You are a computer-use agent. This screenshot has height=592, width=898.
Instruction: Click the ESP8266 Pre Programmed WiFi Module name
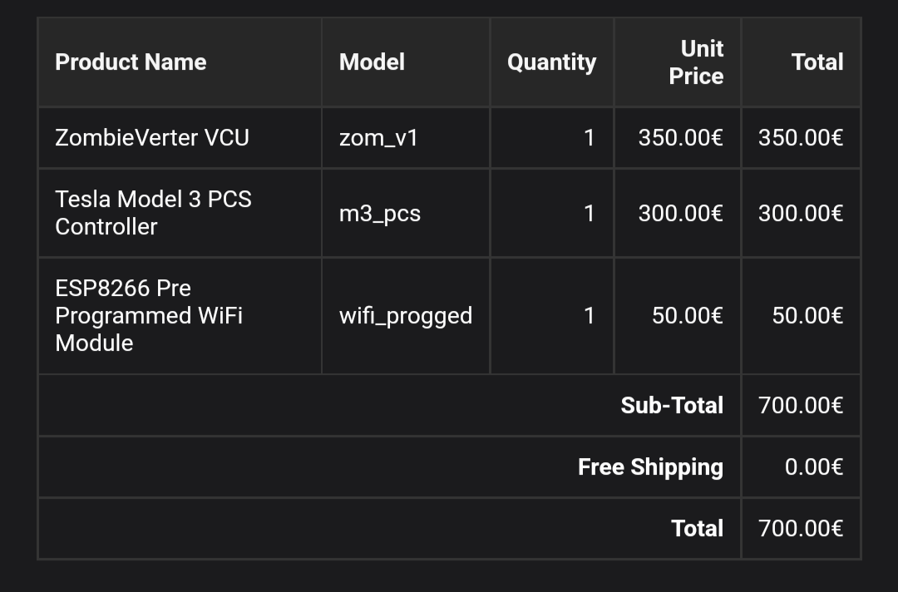[149, 315]
